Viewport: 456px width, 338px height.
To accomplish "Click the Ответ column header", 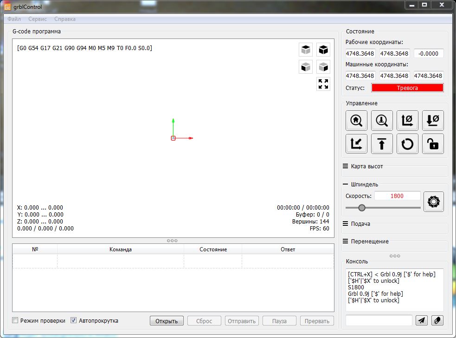I will click(x=288, y=249).
